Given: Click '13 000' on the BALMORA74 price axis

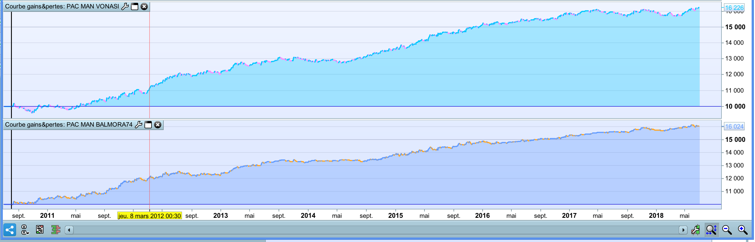Looking at the screenshot, I should click(x=734, y=165).
